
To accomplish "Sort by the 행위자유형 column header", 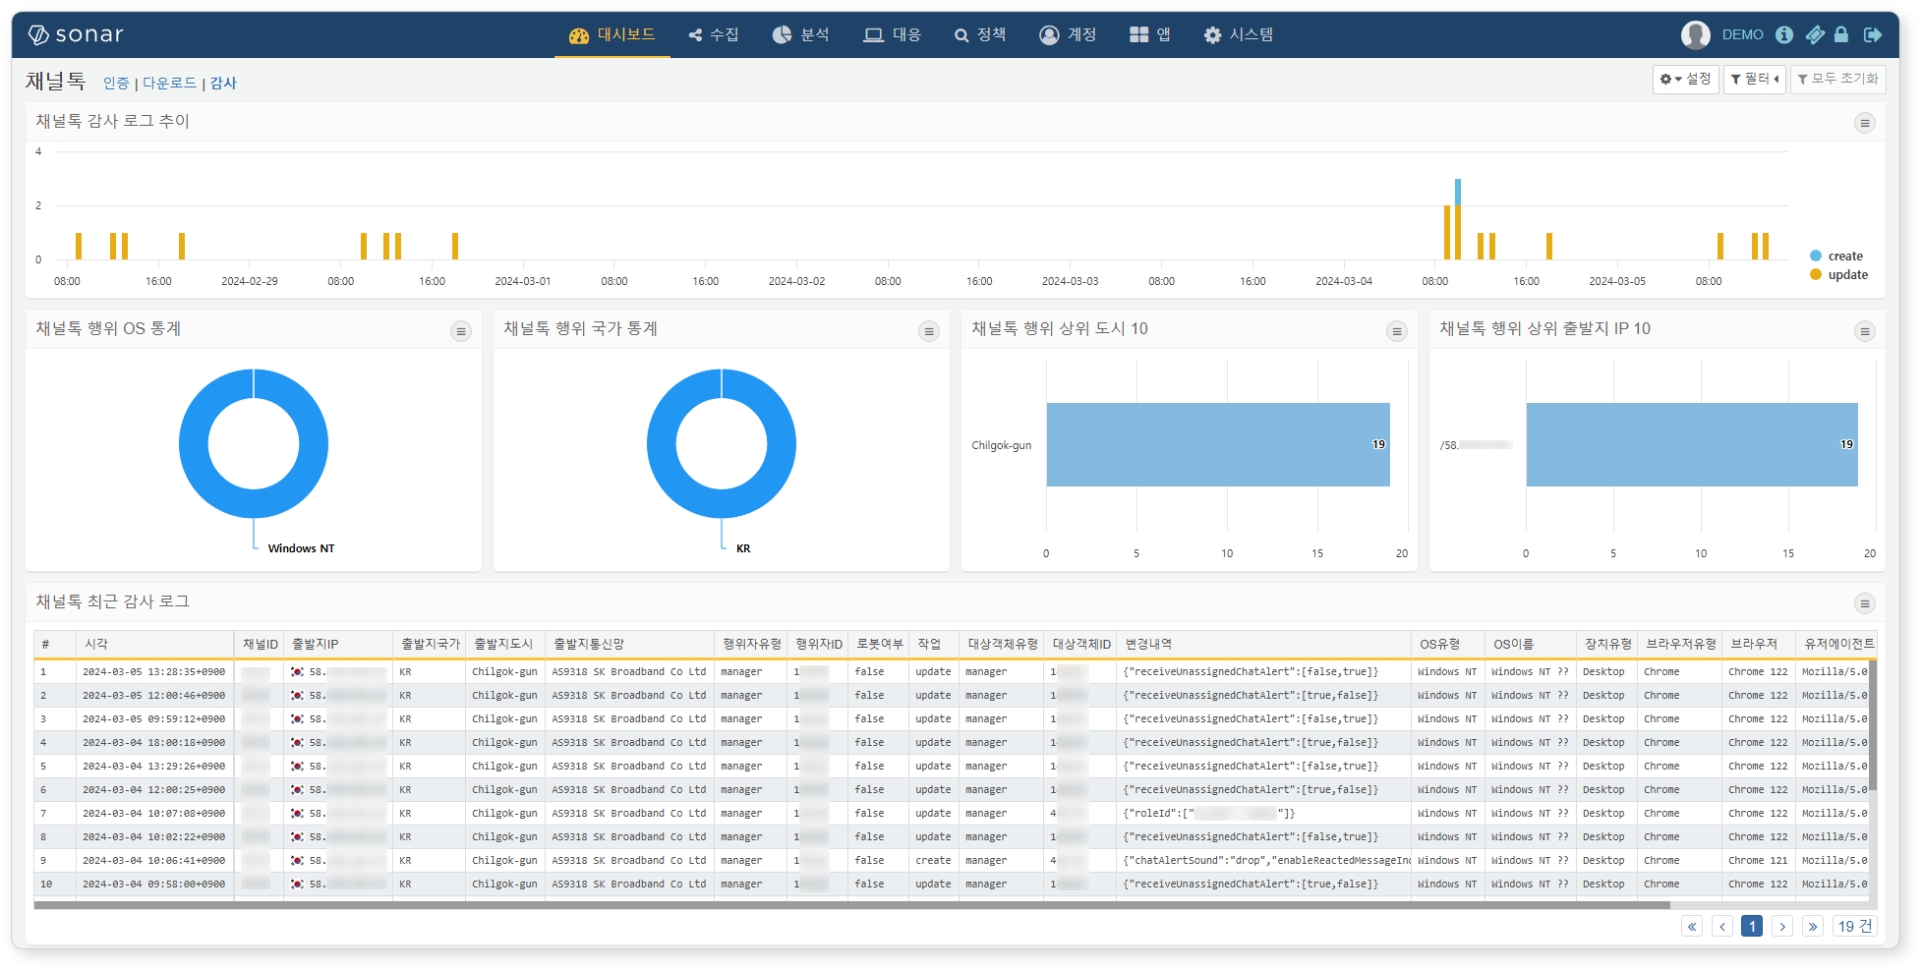I will point(751,644).
